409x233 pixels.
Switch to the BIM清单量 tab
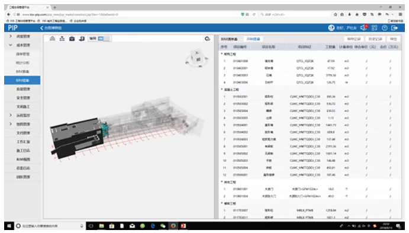(229, 39)
